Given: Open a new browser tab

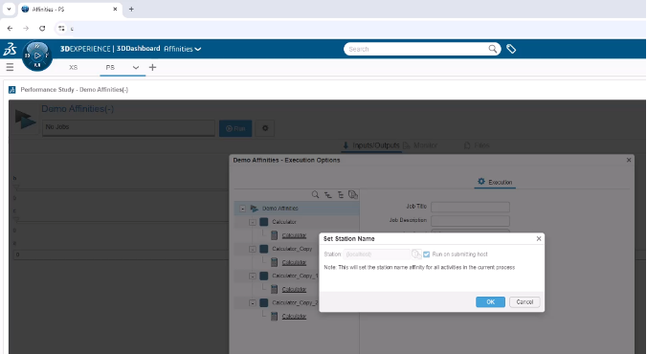Looking at the screenshot, I should pos(131,9).
